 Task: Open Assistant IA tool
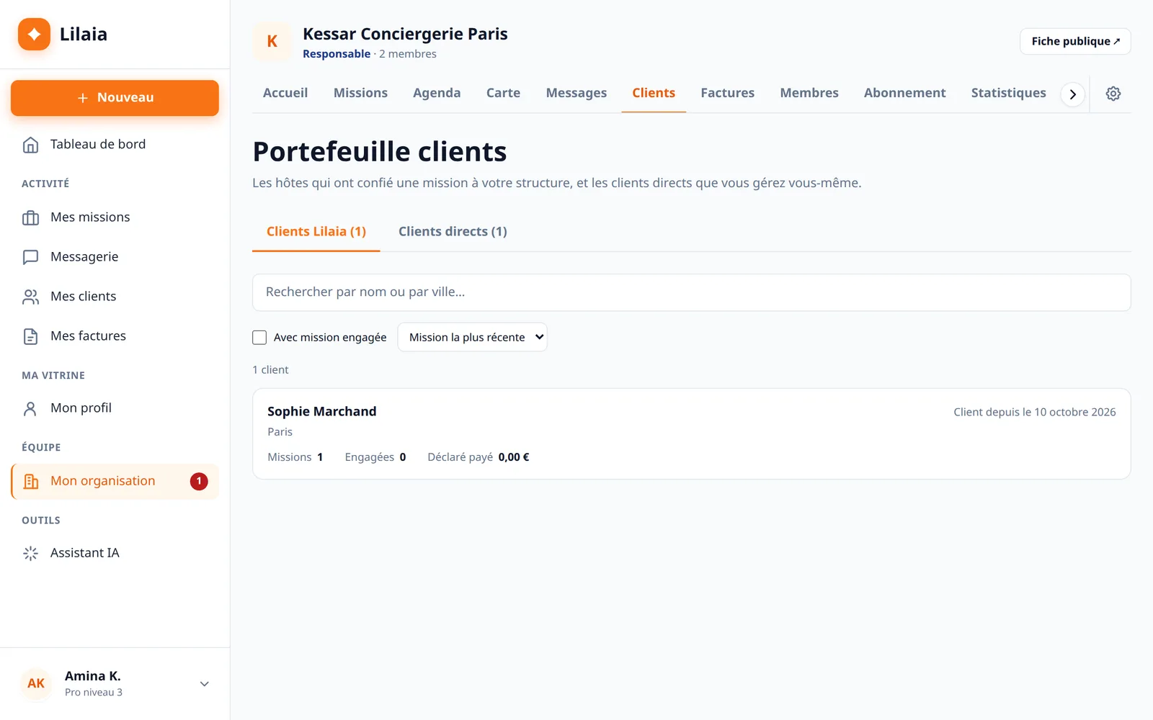(x=115, y=553)
